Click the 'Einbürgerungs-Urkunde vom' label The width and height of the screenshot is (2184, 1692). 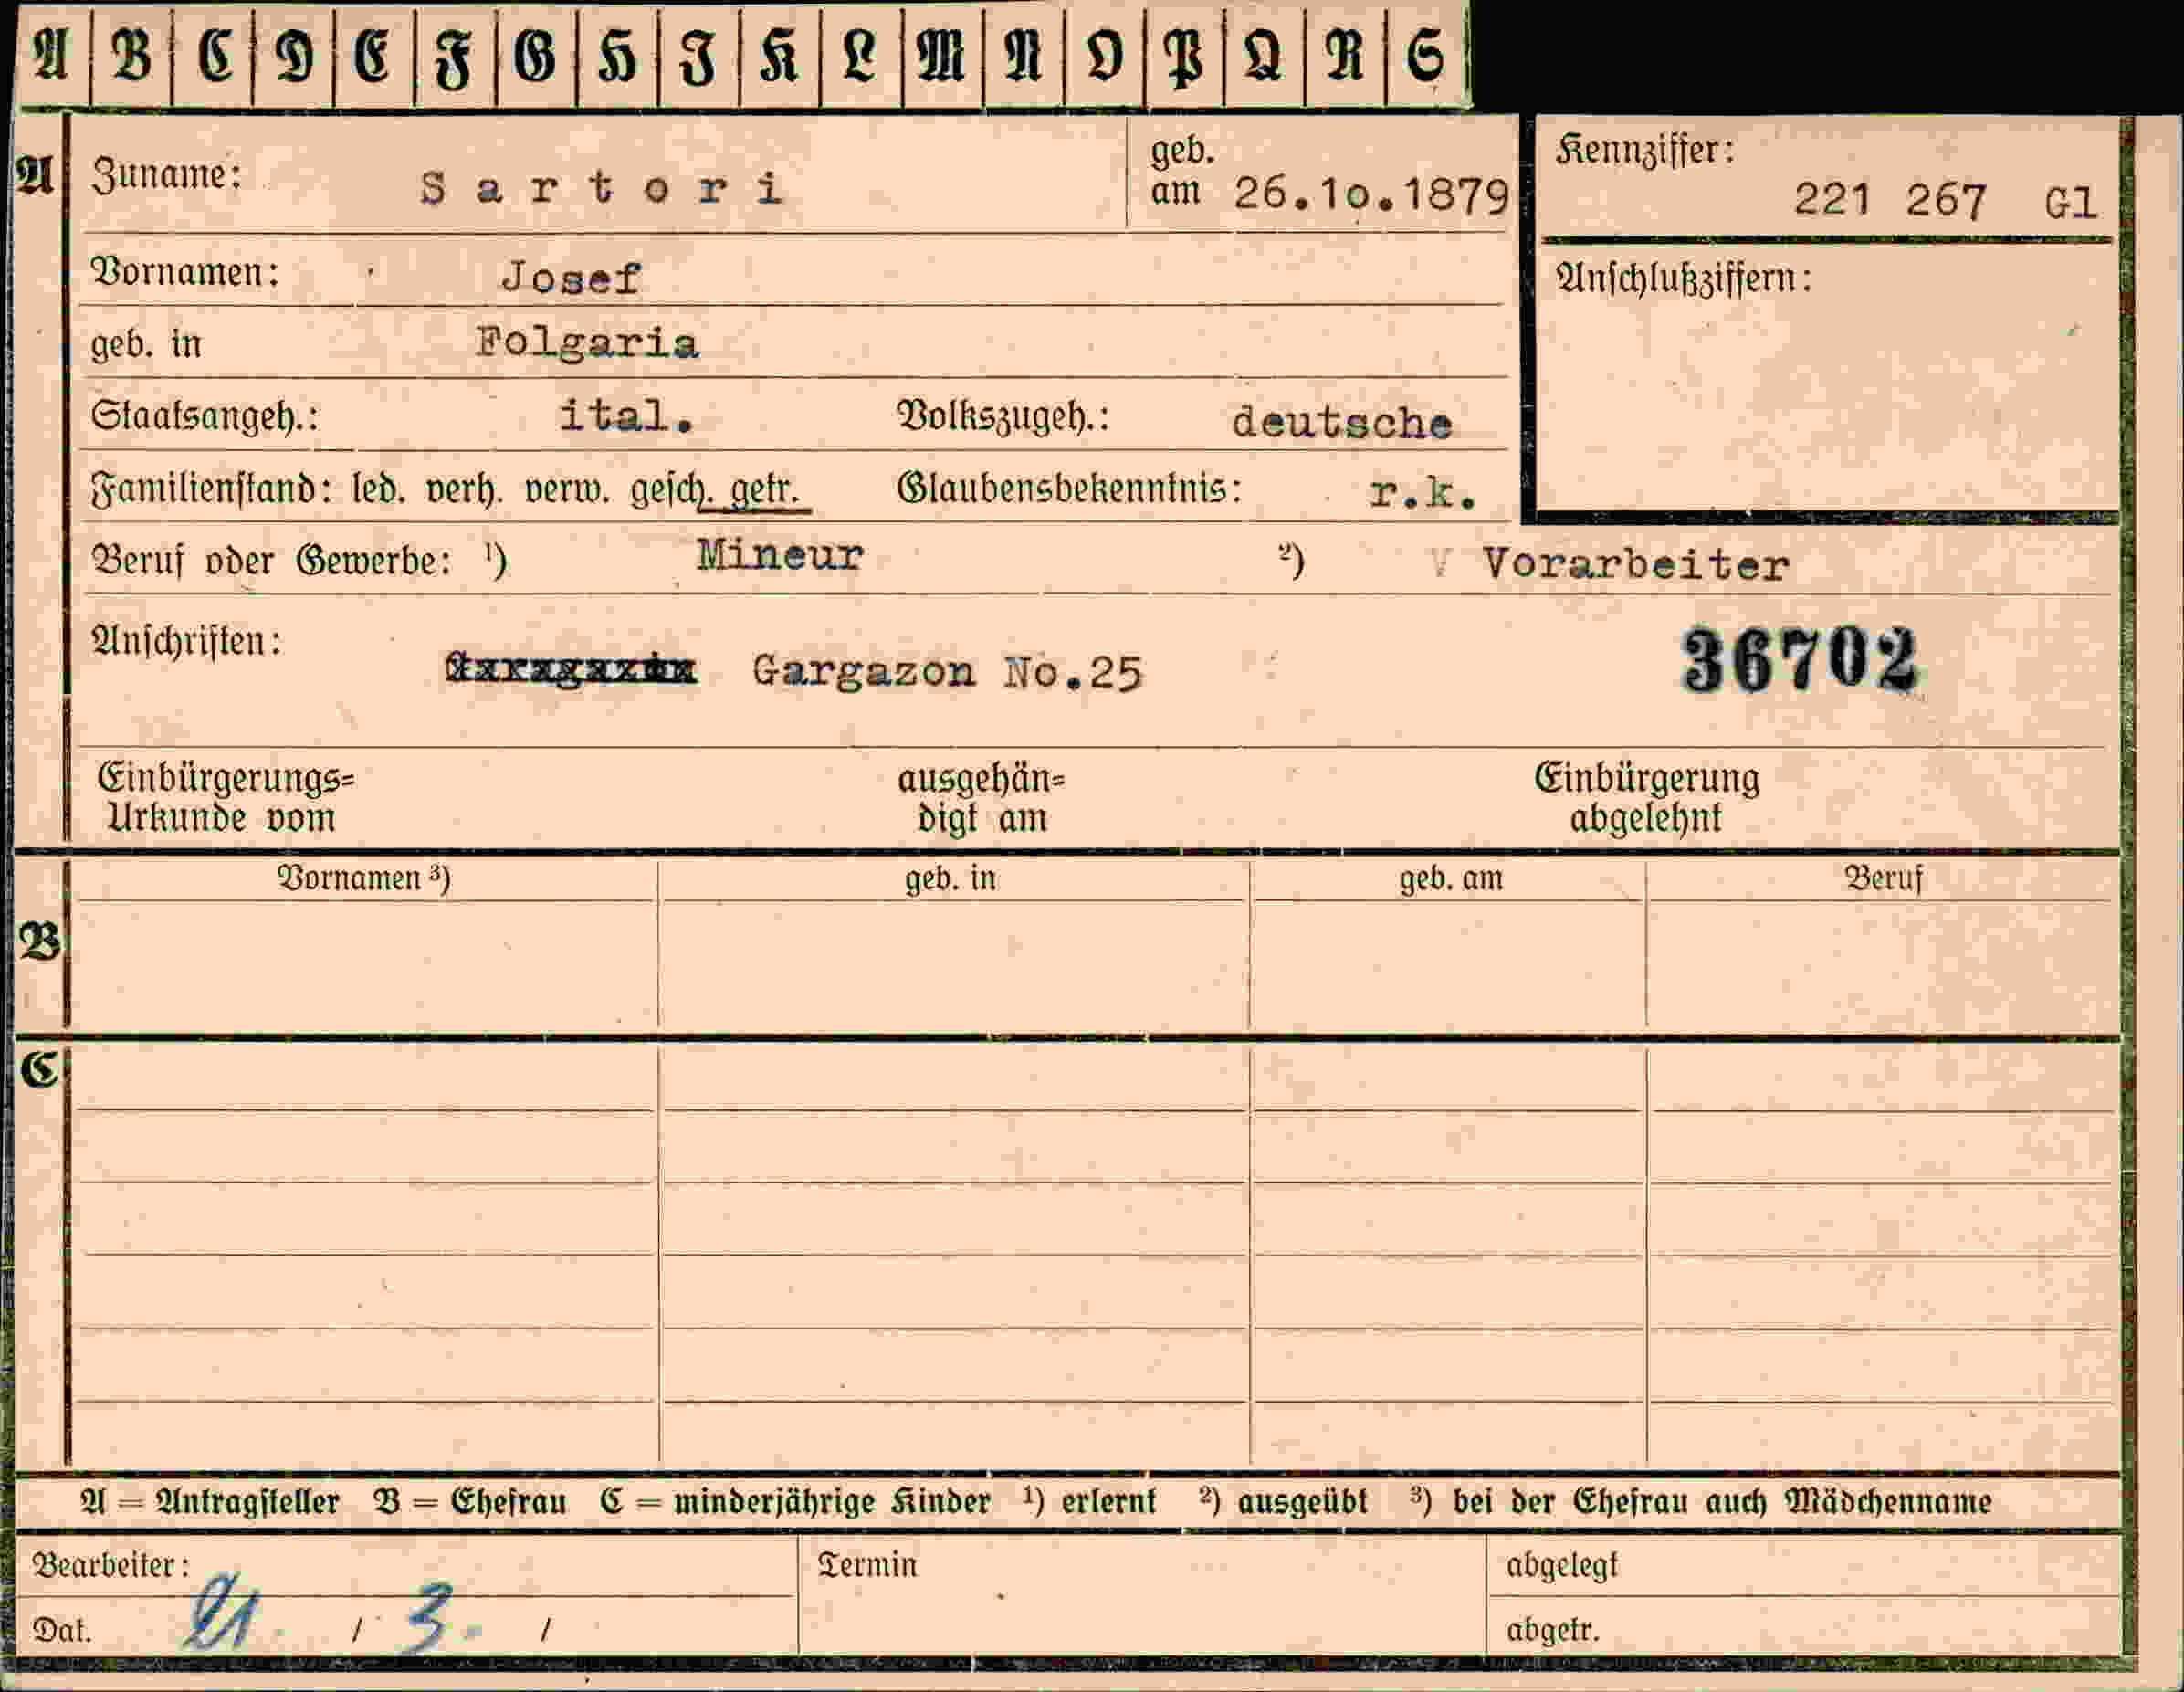click(227, 798)
